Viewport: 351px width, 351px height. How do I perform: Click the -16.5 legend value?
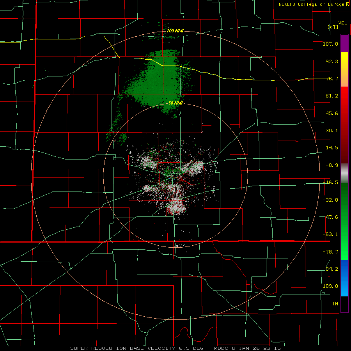(330, 183)
